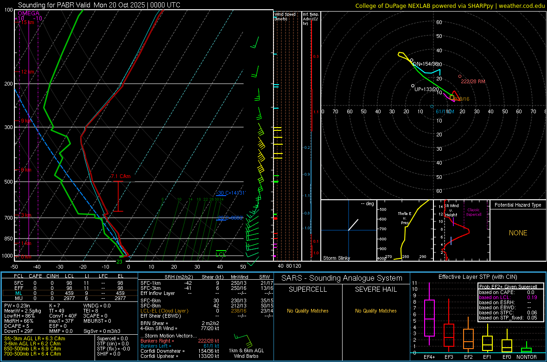Click the 15 km height marker
This screenshot has width=547, height=362.
tap(27, 22)
